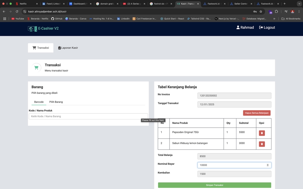Expand the tab search dropdown

coord(299,4)
